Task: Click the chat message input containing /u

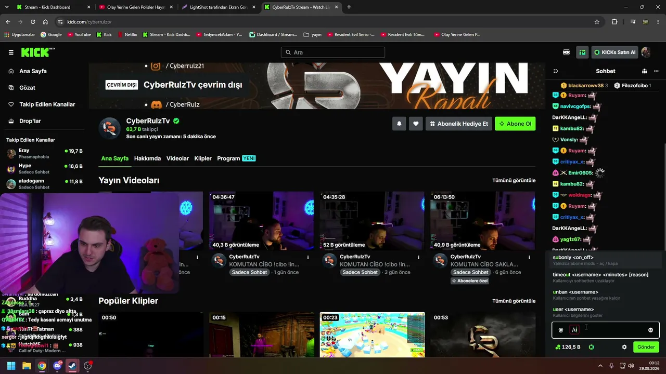Action: tap(606, 330)
